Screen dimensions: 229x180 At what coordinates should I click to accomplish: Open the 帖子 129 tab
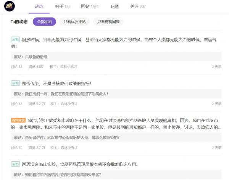point(63,7)
